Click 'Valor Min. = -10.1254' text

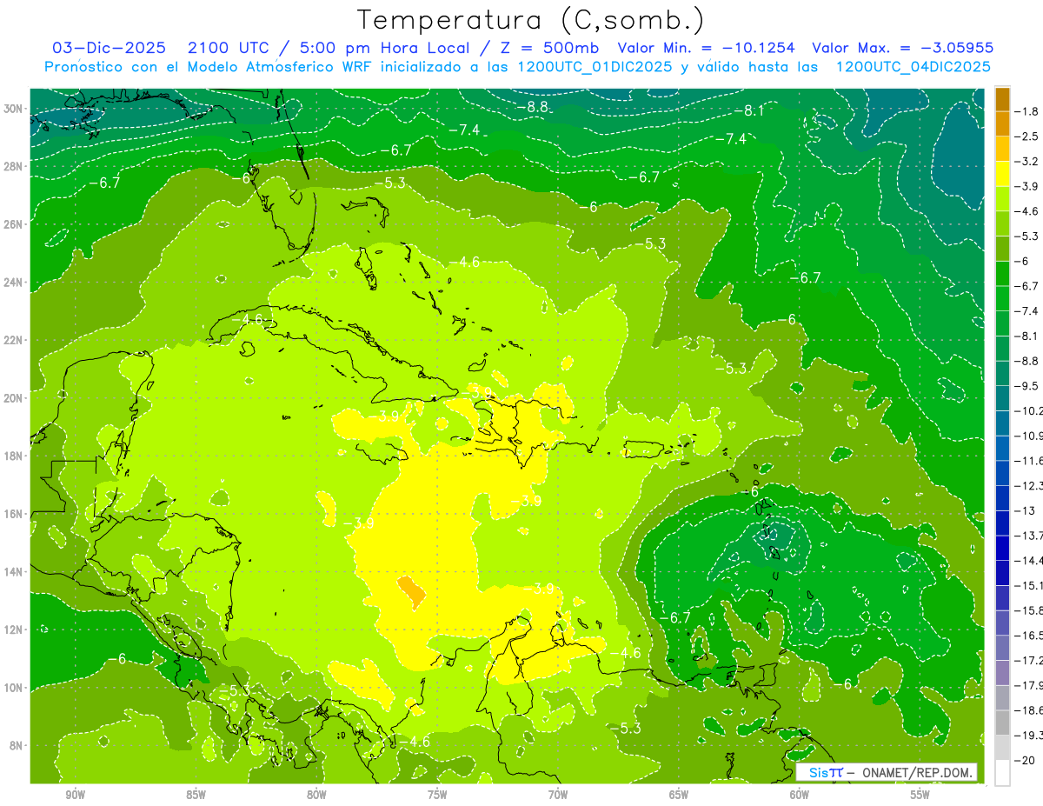point(708,48)
